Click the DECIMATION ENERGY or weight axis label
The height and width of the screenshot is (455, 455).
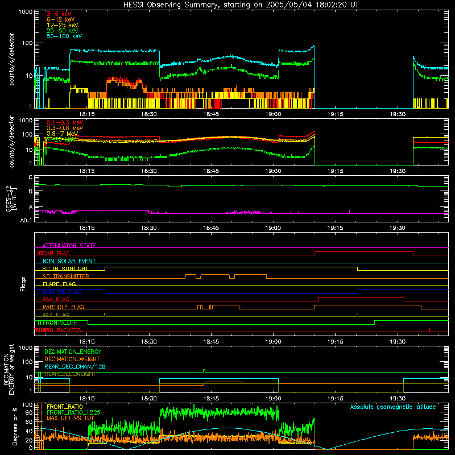[x=9, y=369]
